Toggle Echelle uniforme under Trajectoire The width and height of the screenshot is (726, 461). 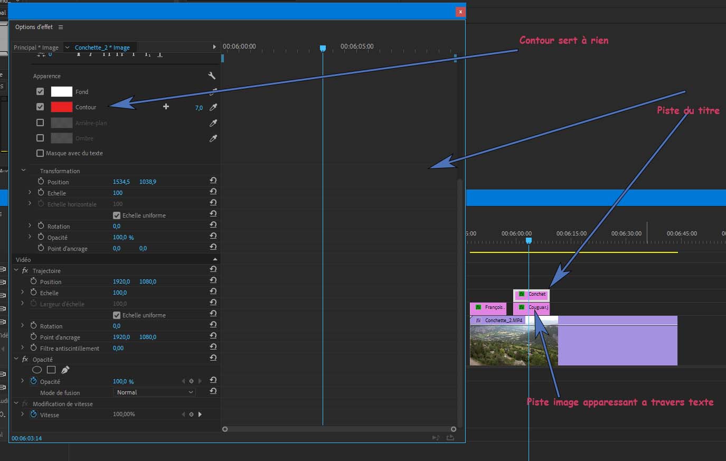point(117,315)
